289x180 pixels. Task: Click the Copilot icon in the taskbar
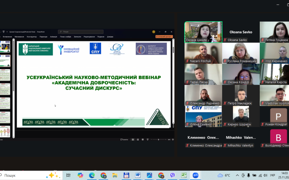tap(80, 175)
